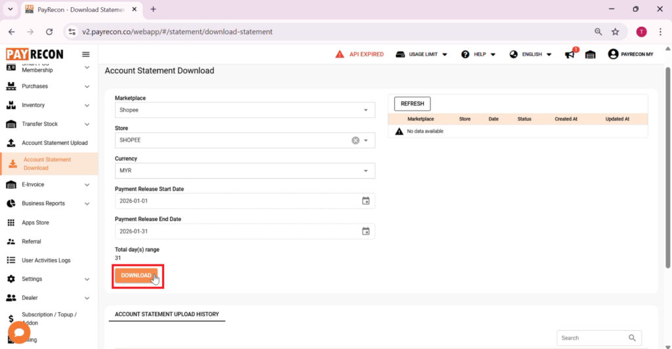
Task: Reload the page with browser refresh button
Action: [x=49, y=31]
